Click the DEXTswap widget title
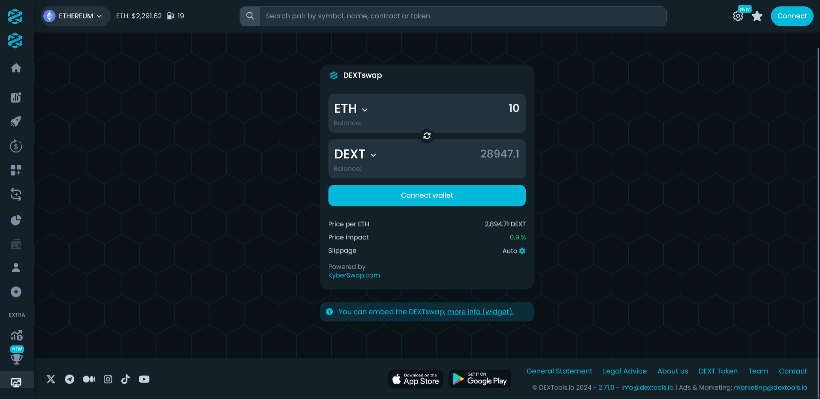Image resolution: width=820 pixels, height=399 pixels. pyautogui.click(x=362, y=76)
